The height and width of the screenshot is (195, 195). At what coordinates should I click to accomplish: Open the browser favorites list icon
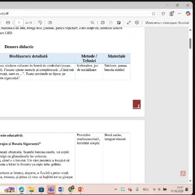click(163, 14)
